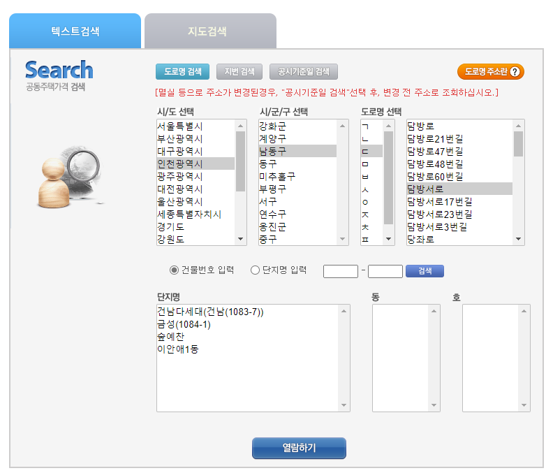Select complex 건남다세대(건남(1083-7))
The width and height of the screenshot is (546, 473).
pos(247,312)
